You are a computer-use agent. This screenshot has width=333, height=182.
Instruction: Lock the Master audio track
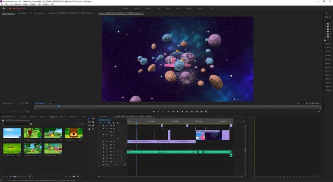click(x=103, y=165)
